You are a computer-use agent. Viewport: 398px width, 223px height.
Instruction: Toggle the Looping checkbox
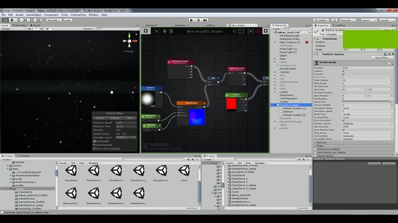point(343,71)
